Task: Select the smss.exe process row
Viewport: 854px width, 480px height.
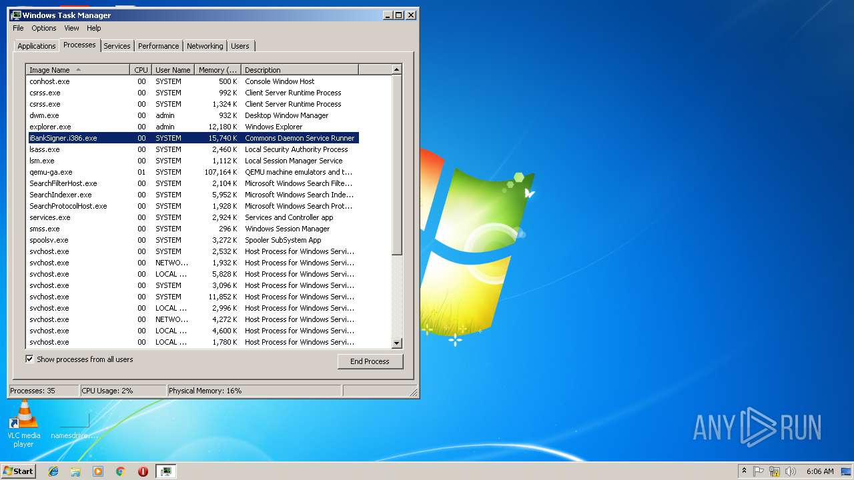Action: point(193,229)
